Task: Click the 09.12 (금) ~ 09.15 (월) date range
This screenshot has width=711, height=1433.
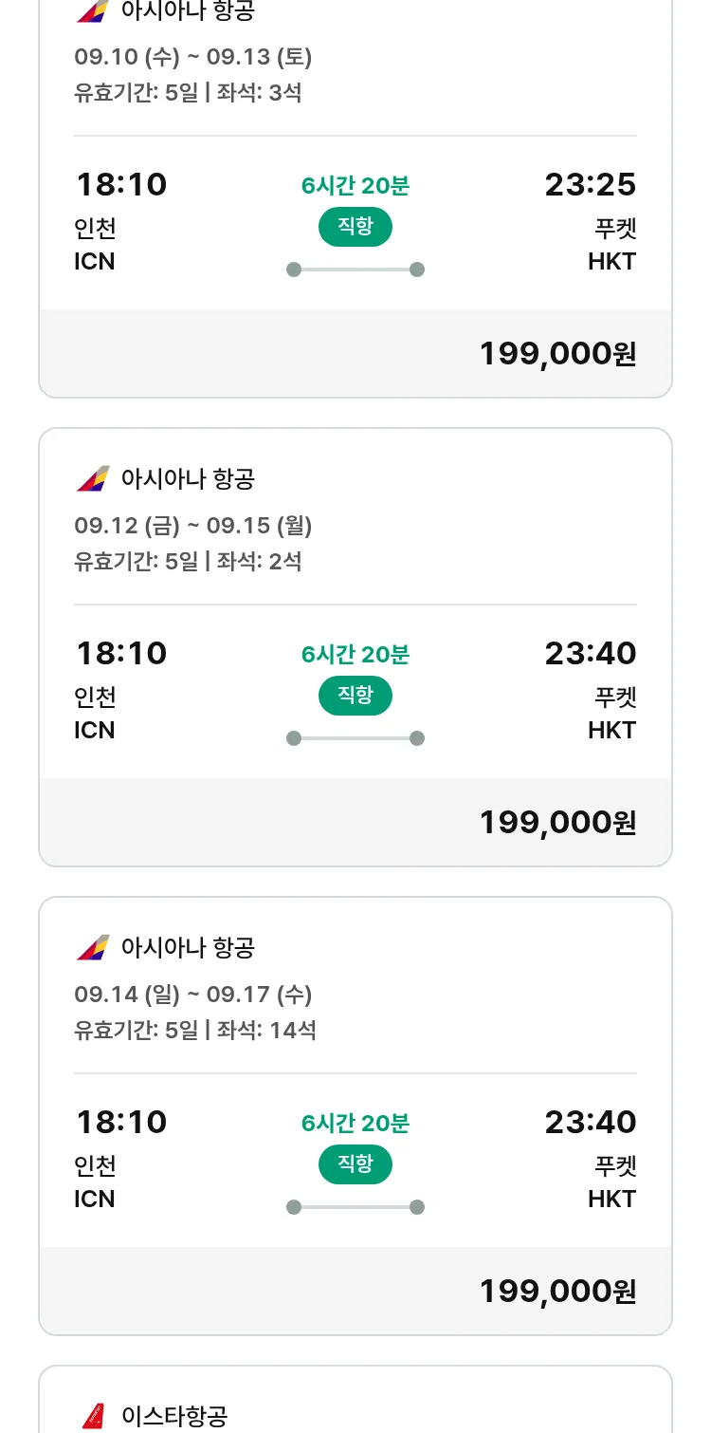Action: (193, 526)
